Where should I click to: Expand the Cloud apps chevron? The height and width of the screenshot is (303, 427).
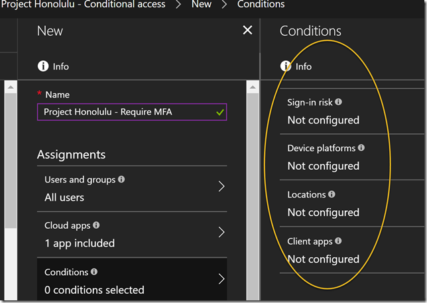221,233
